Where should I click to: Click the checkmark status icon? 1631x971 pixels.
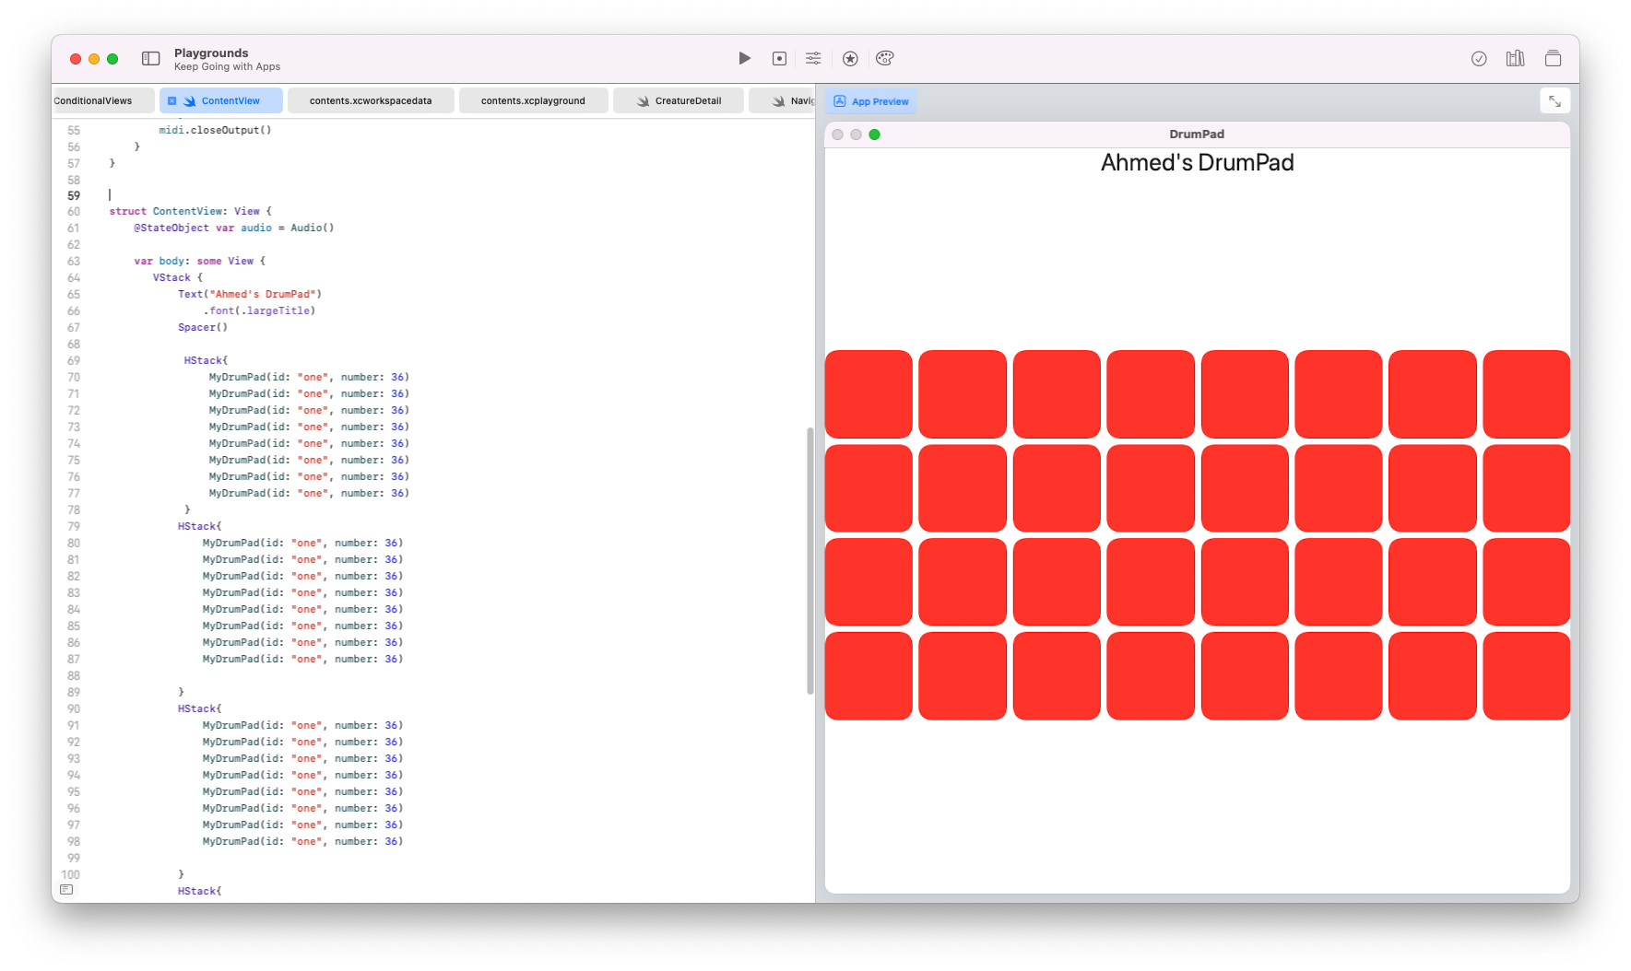tap(1479, 58)
